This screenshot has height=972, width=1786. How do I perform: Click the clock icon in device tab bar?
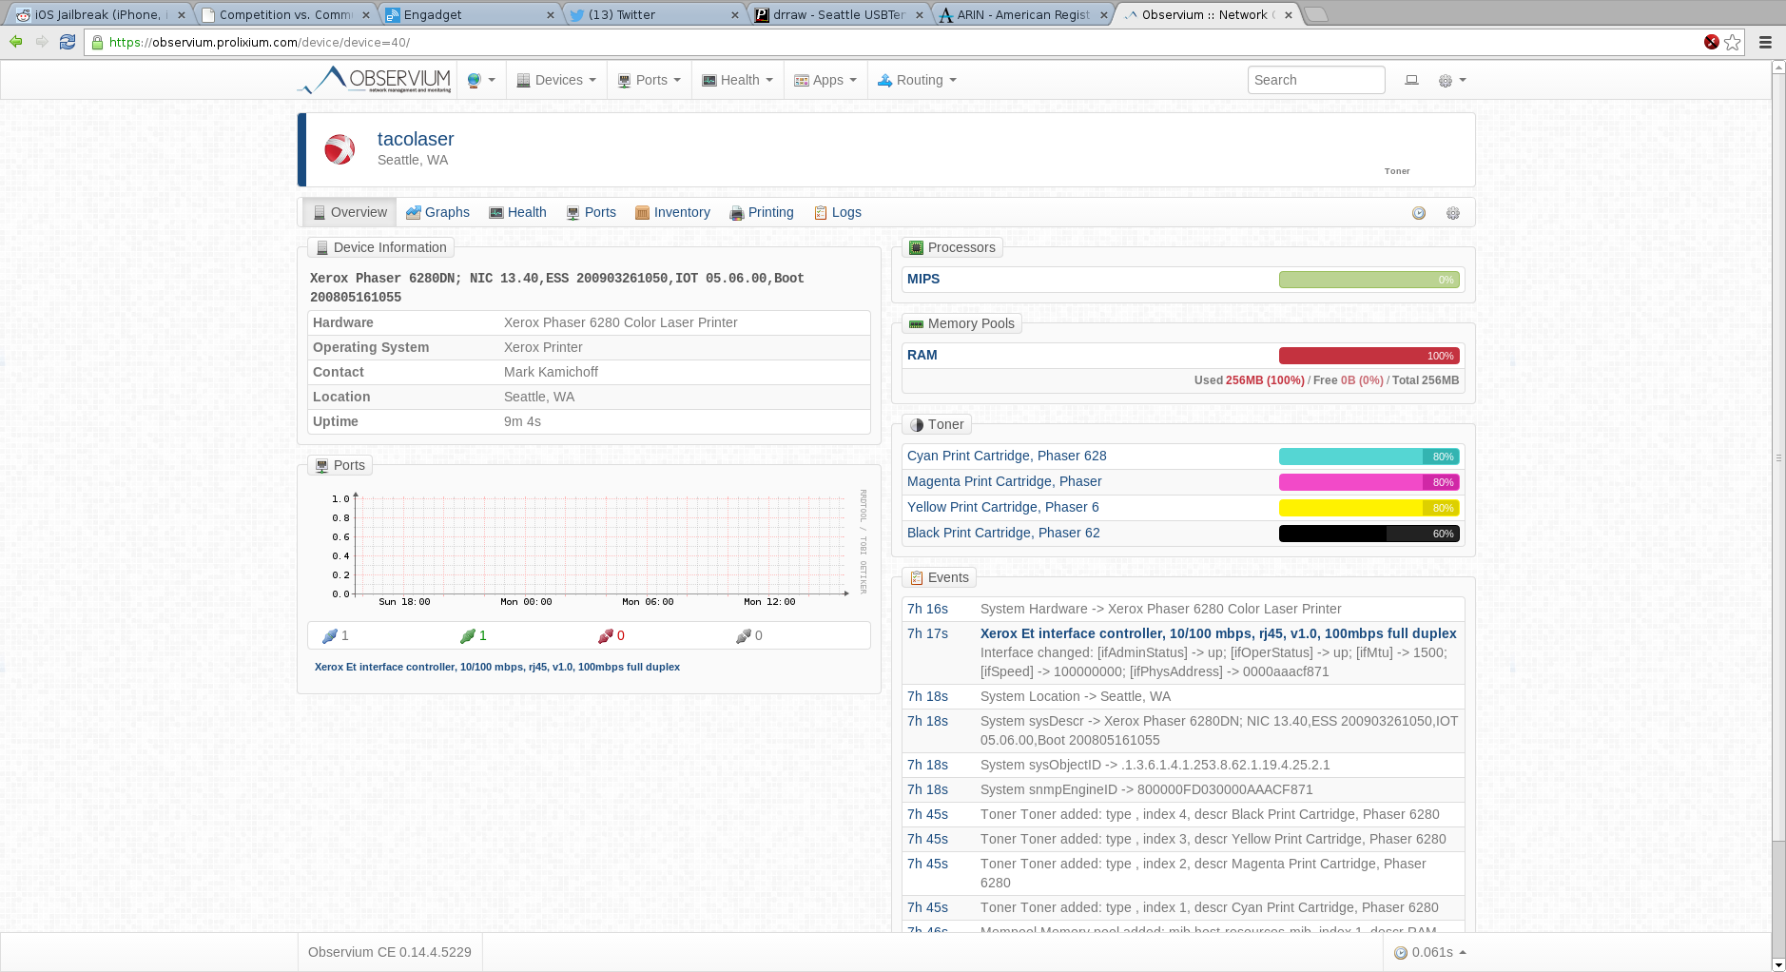[x=1419, y=213]
